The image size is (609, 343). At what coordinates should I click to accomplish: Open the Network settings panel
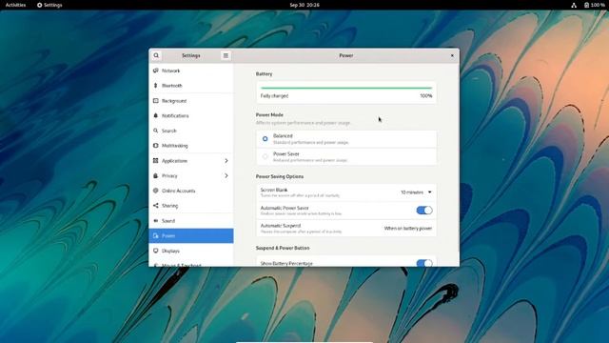tap(191, 71)
